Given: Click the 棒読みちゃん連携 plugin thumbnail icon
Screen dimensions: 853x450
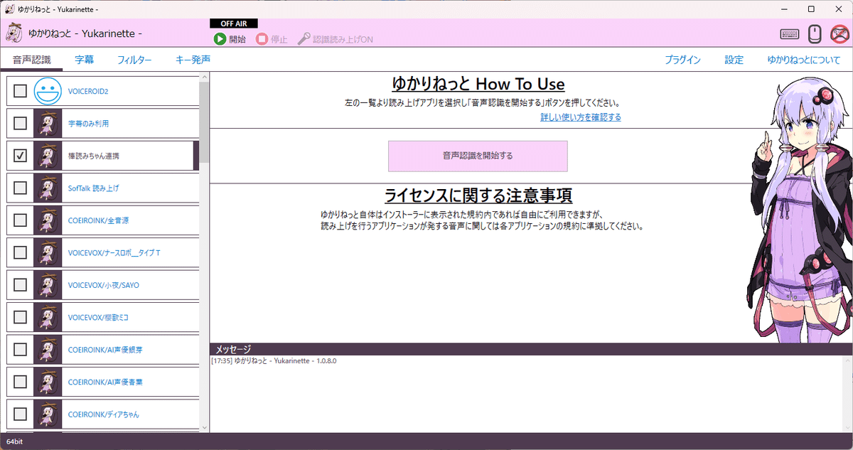Looking at the screenshot, I should point(48,155).
